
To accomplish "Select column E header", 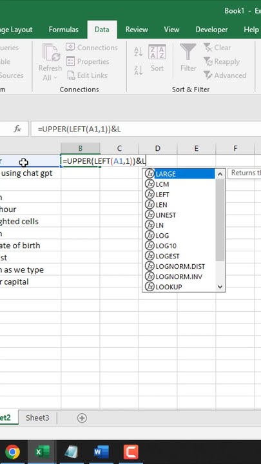I will point(196,148).
